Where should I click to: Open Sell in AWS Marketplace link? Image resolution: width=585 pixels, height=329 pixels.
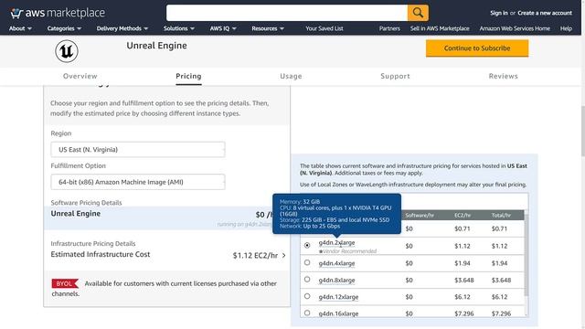[440, 28]
